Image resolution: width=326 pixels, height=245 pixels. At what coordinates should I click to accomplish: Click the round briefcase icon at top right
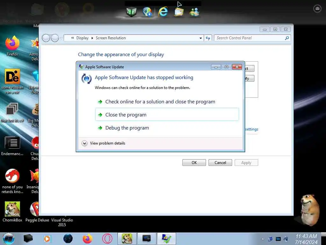317,9
